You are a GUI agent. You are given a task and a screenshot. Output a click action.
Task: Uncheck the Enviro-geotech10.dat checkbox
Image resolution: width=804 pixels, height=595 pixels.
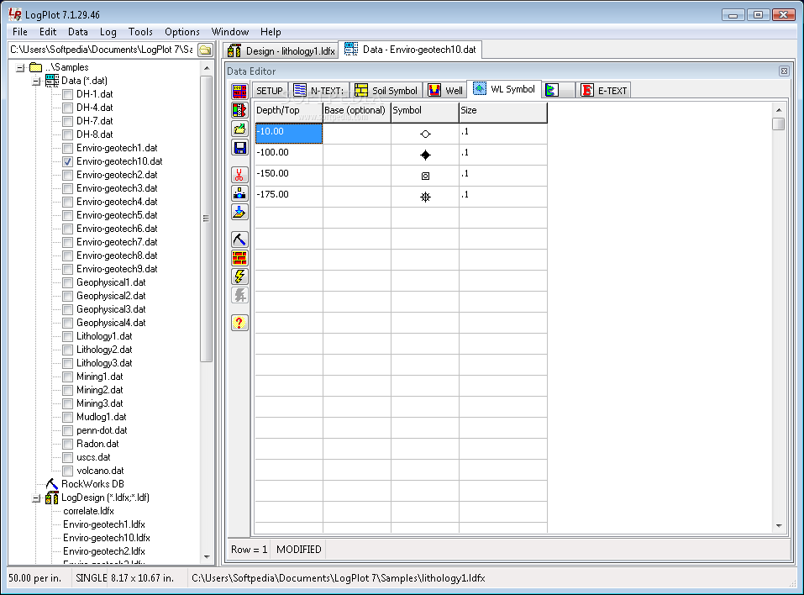tap(68, 161)
